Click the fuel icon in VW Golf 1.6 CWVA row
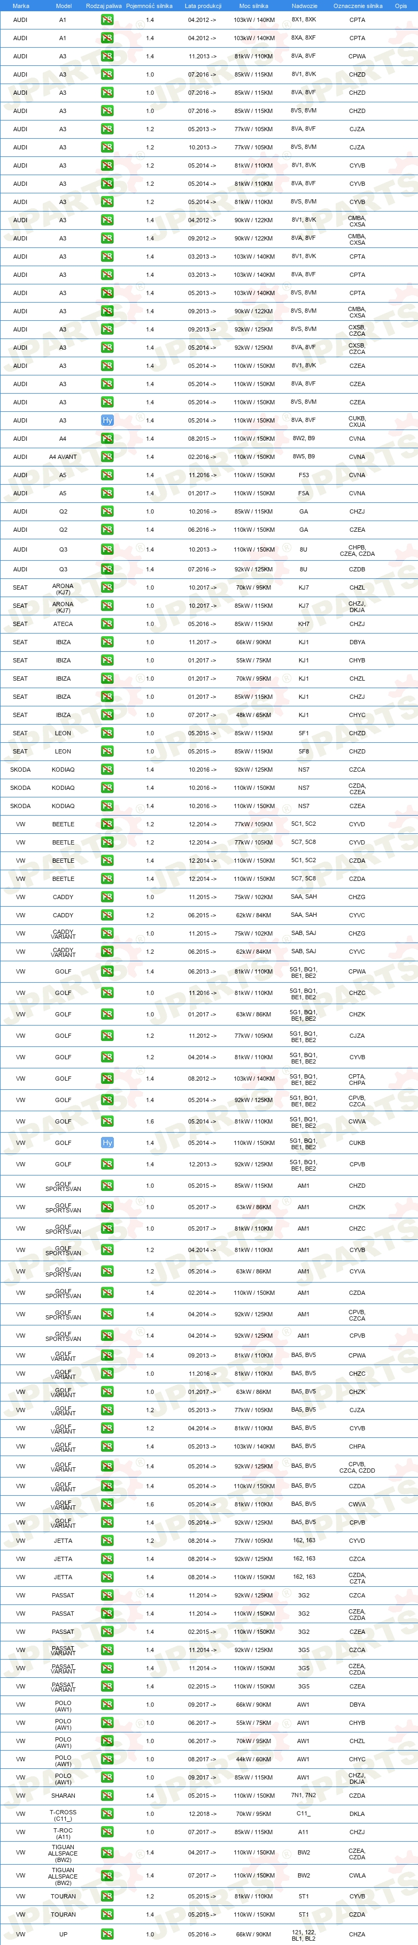 click(x=107, y=1121)
